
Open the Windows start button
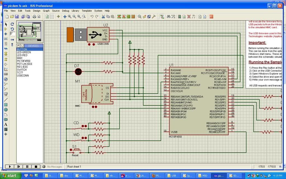[11, 176]
